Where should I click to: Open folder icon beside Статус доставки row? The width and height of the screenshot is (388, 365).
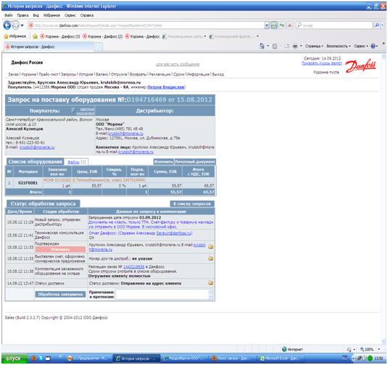pyautogui.click(x=210, y=283)
